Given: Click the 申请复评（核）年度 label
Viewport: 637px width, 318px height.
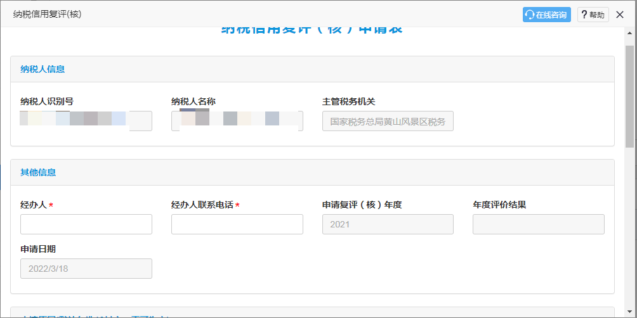Looking at the screenshot, I should tap(362, 205).
